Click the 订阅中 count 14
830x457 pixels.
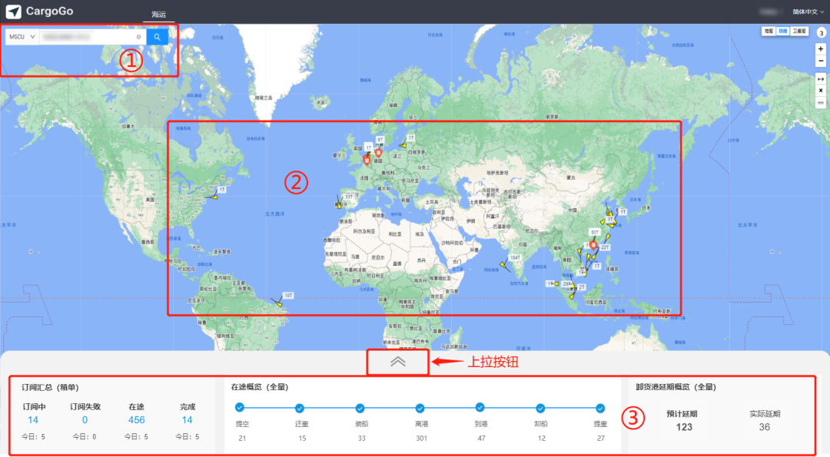coord(33,420)
